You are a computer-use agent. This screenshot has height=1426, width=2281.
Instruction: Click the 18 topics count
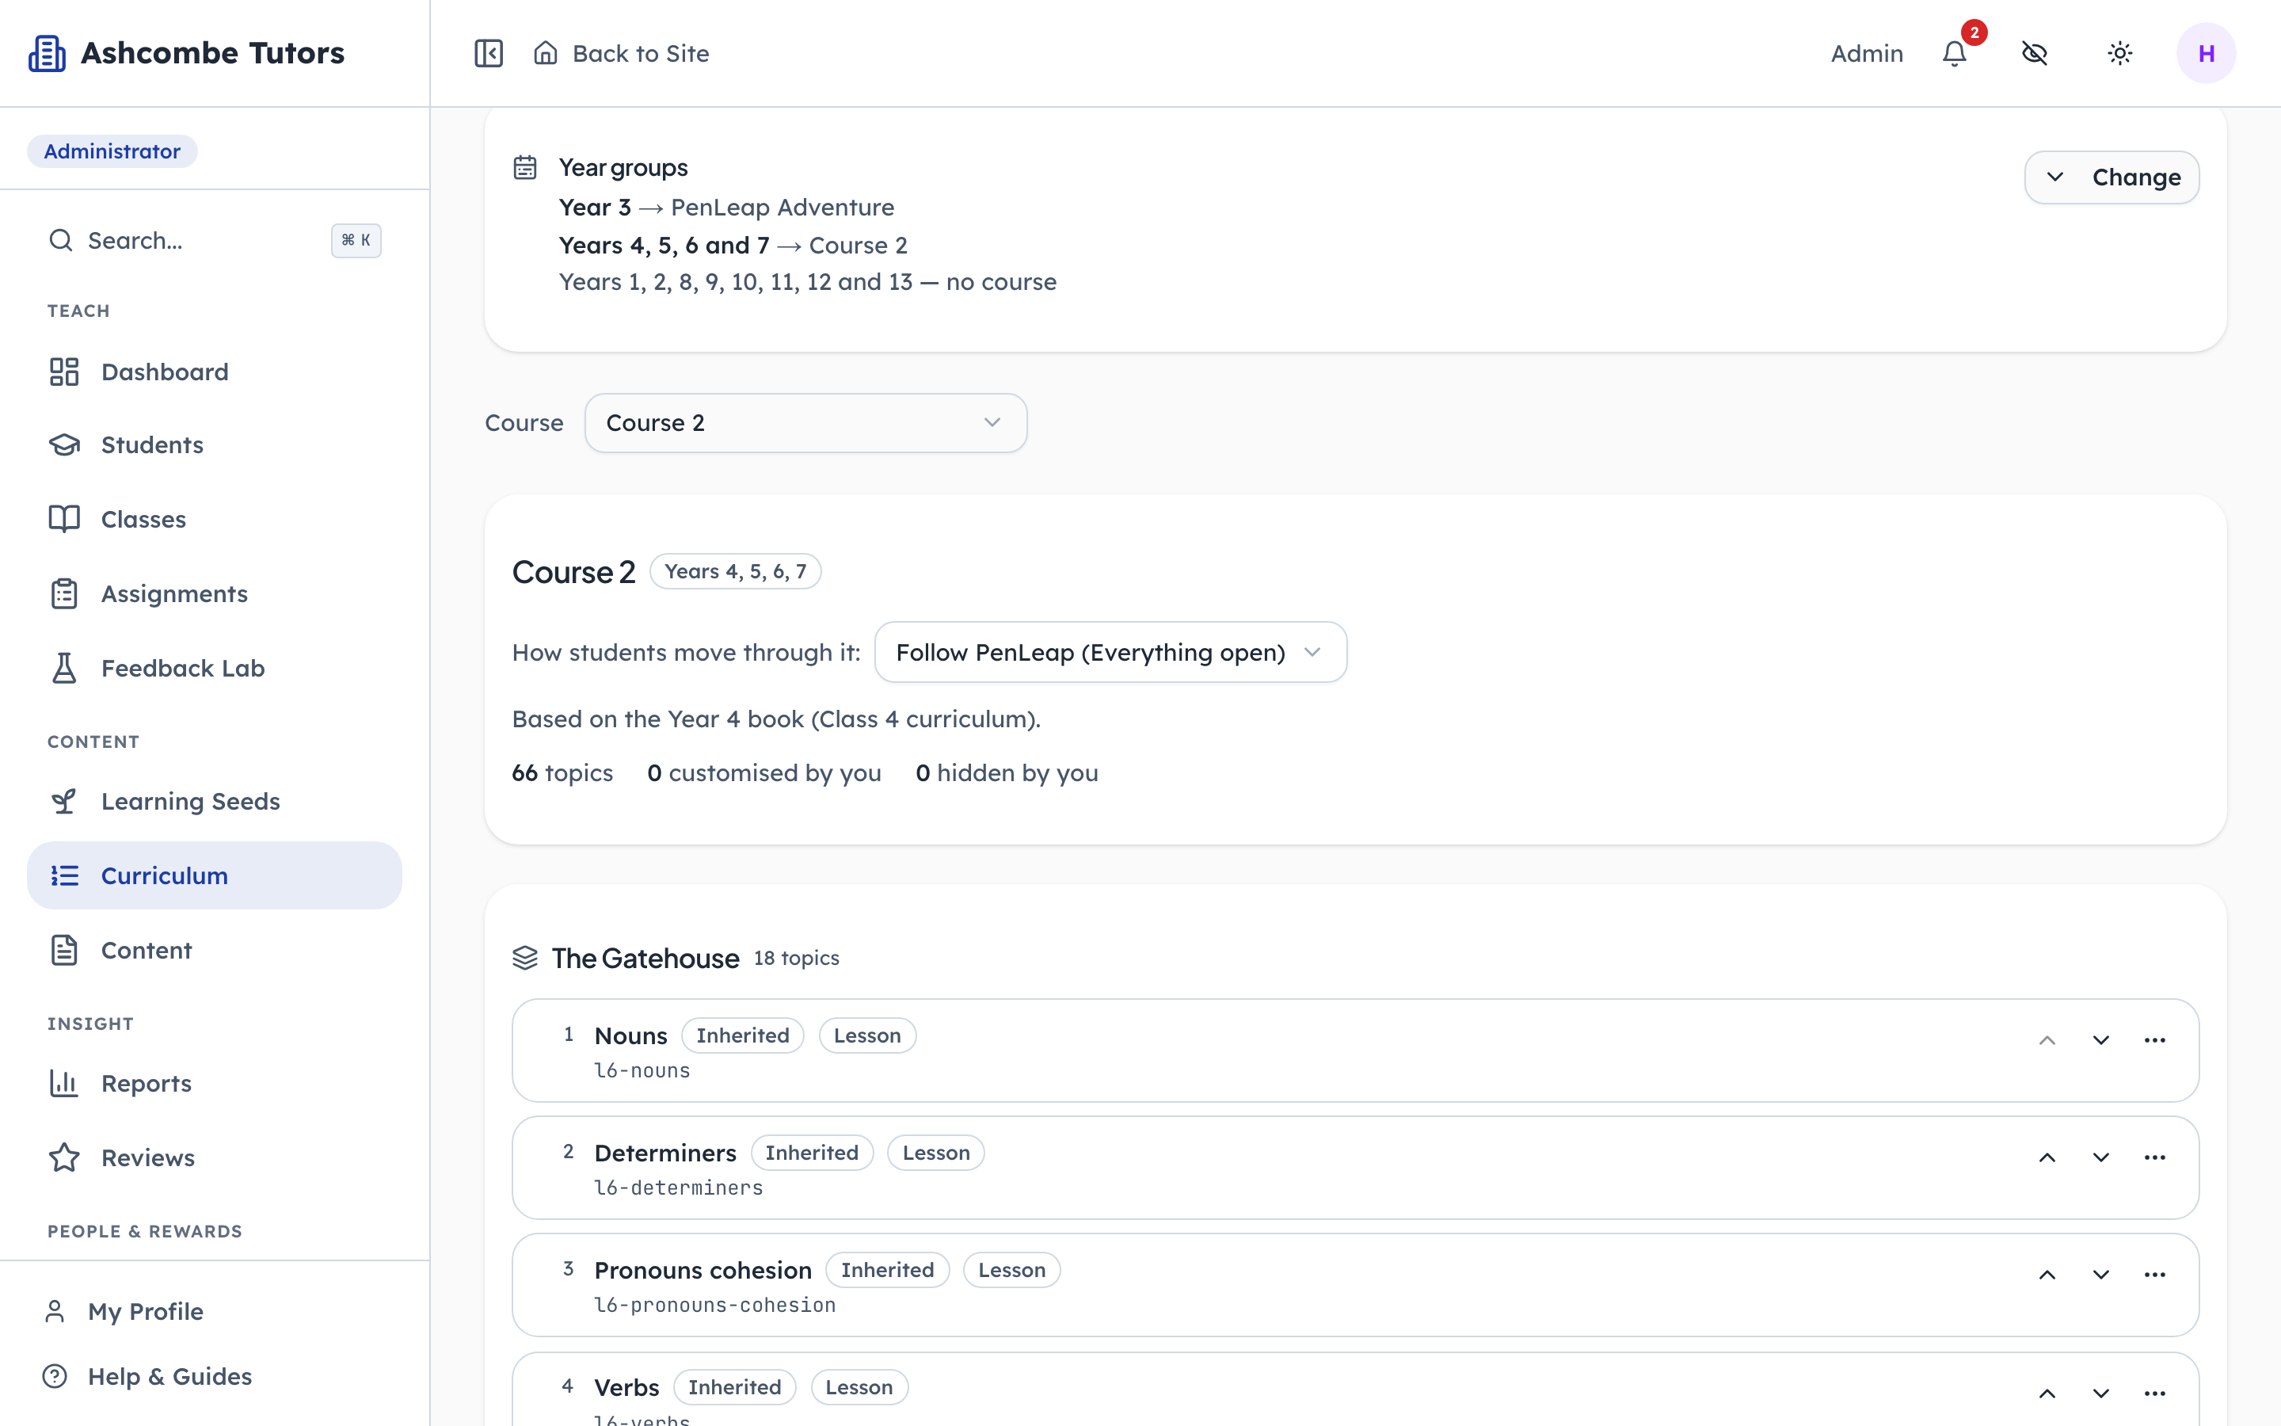797,959
